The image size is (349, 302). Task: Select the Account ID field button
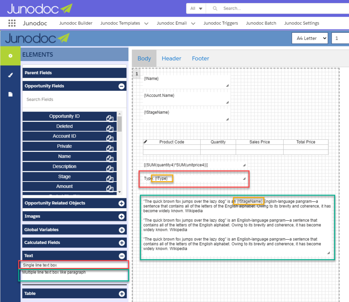tap(70, 136)
